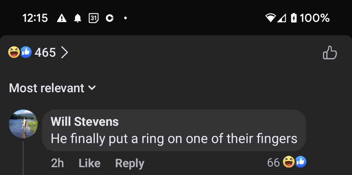Open the laughing reaction emoji on the post
Viewport: 352px width, 175px height.
point(14,53)
